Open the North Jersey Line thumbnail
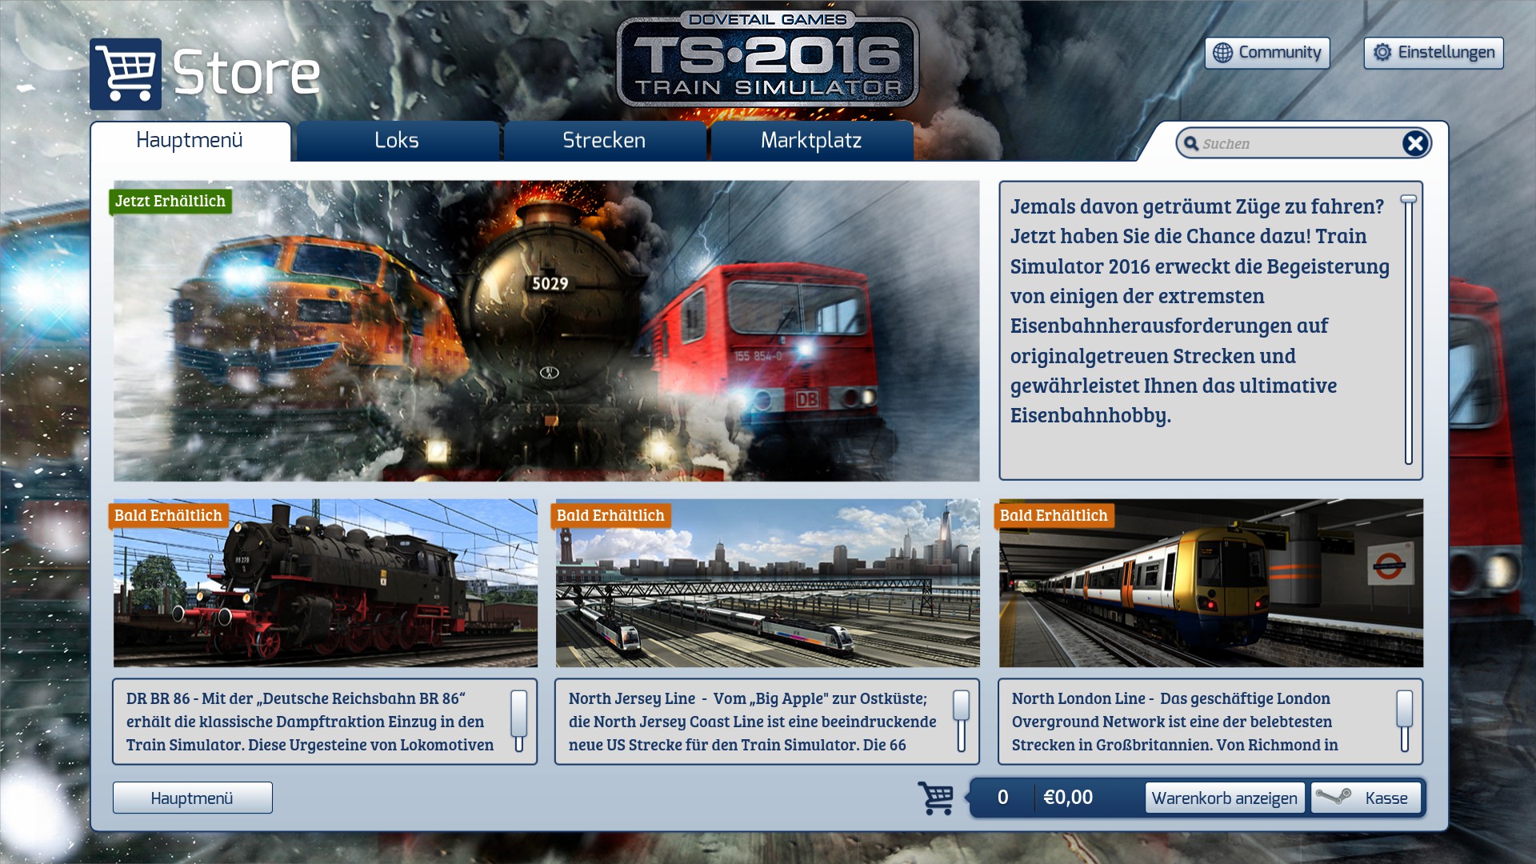This screenshot has height=864, width=1536. 767,583
